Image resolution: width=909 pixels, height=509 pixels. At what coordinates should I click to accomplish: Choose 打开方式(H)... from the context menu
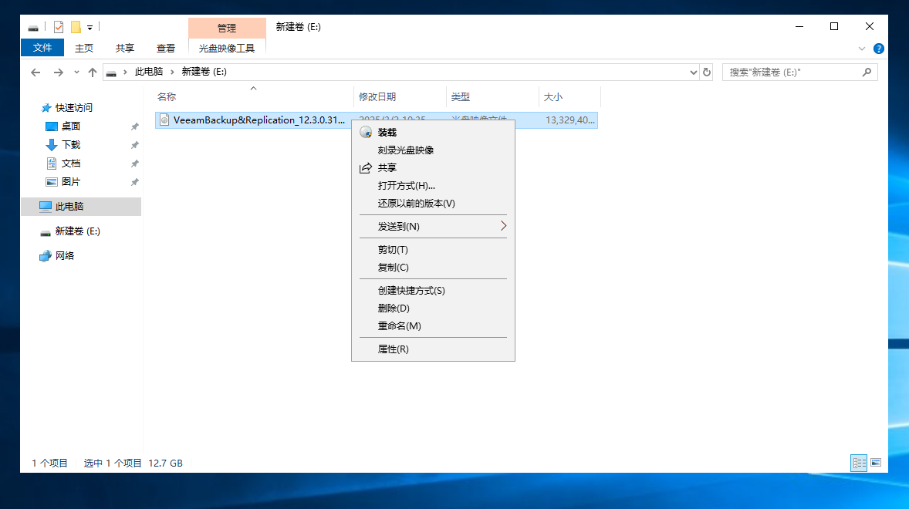click(x=433, y=185)
